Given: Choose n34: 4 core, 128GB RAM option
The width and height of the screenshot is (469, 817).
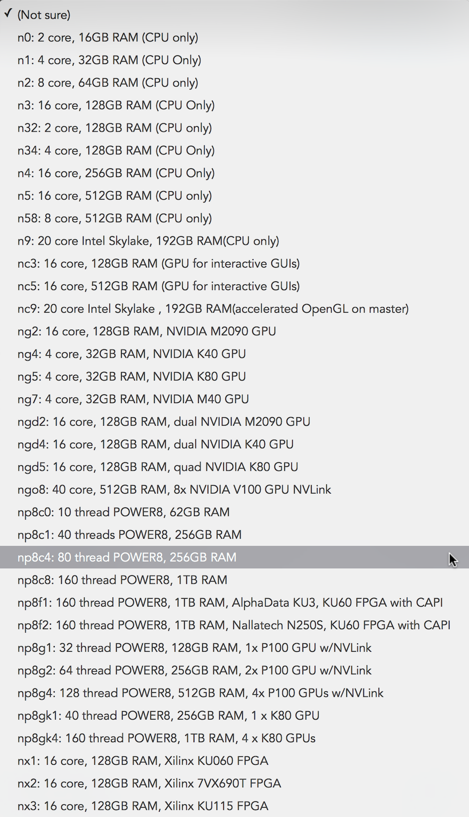Looking at the screenshot, I should [234, 150].
